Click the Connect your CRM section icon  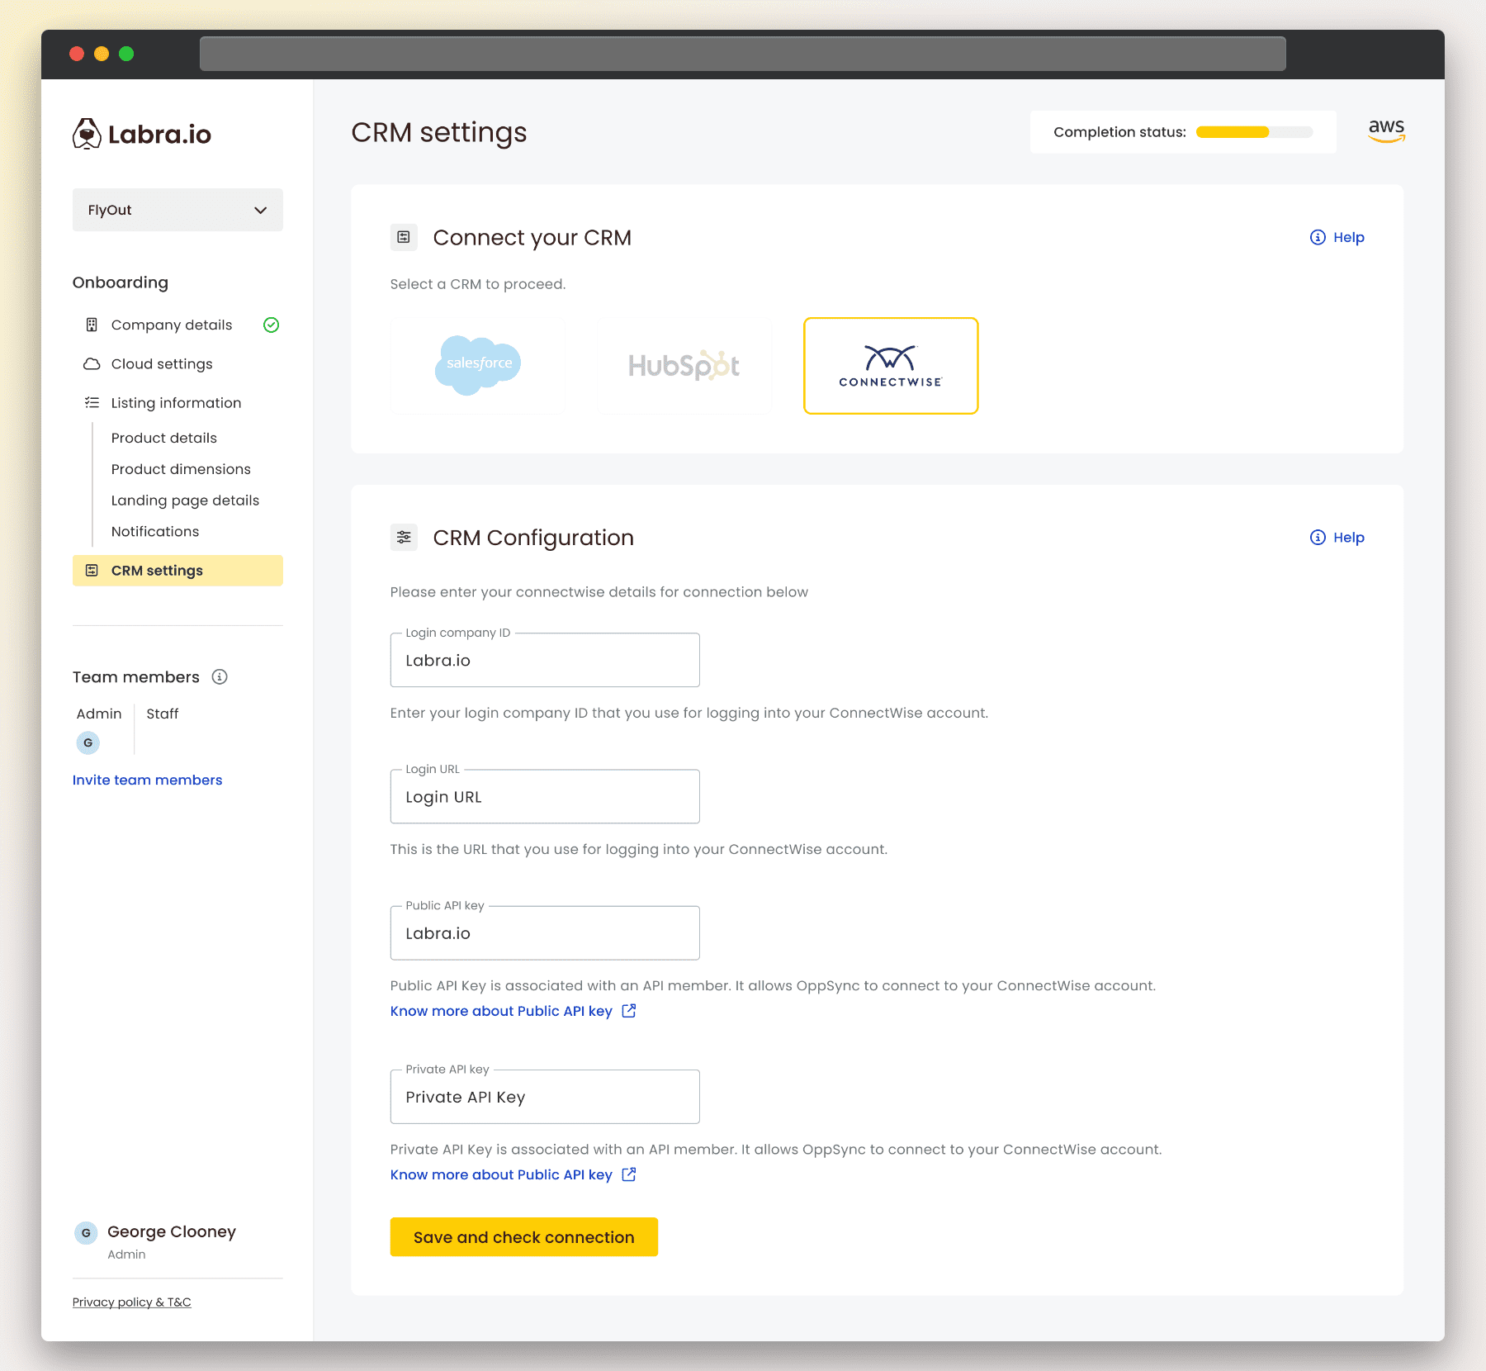point(404,238)
